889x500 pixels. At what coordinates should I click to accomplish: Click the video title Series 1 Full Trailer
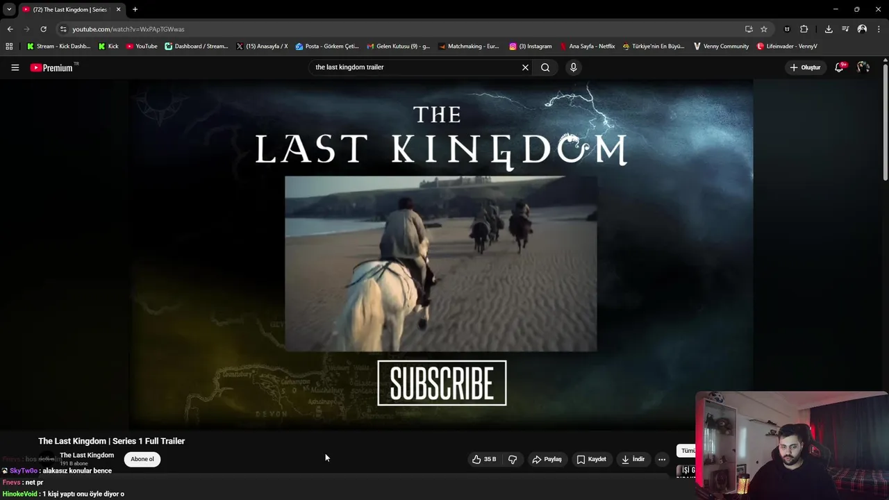pos(111,441)
